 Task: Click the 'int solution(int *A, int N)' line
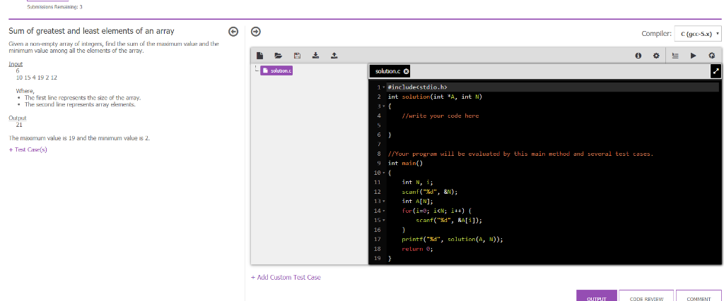(x=435, y=97)
